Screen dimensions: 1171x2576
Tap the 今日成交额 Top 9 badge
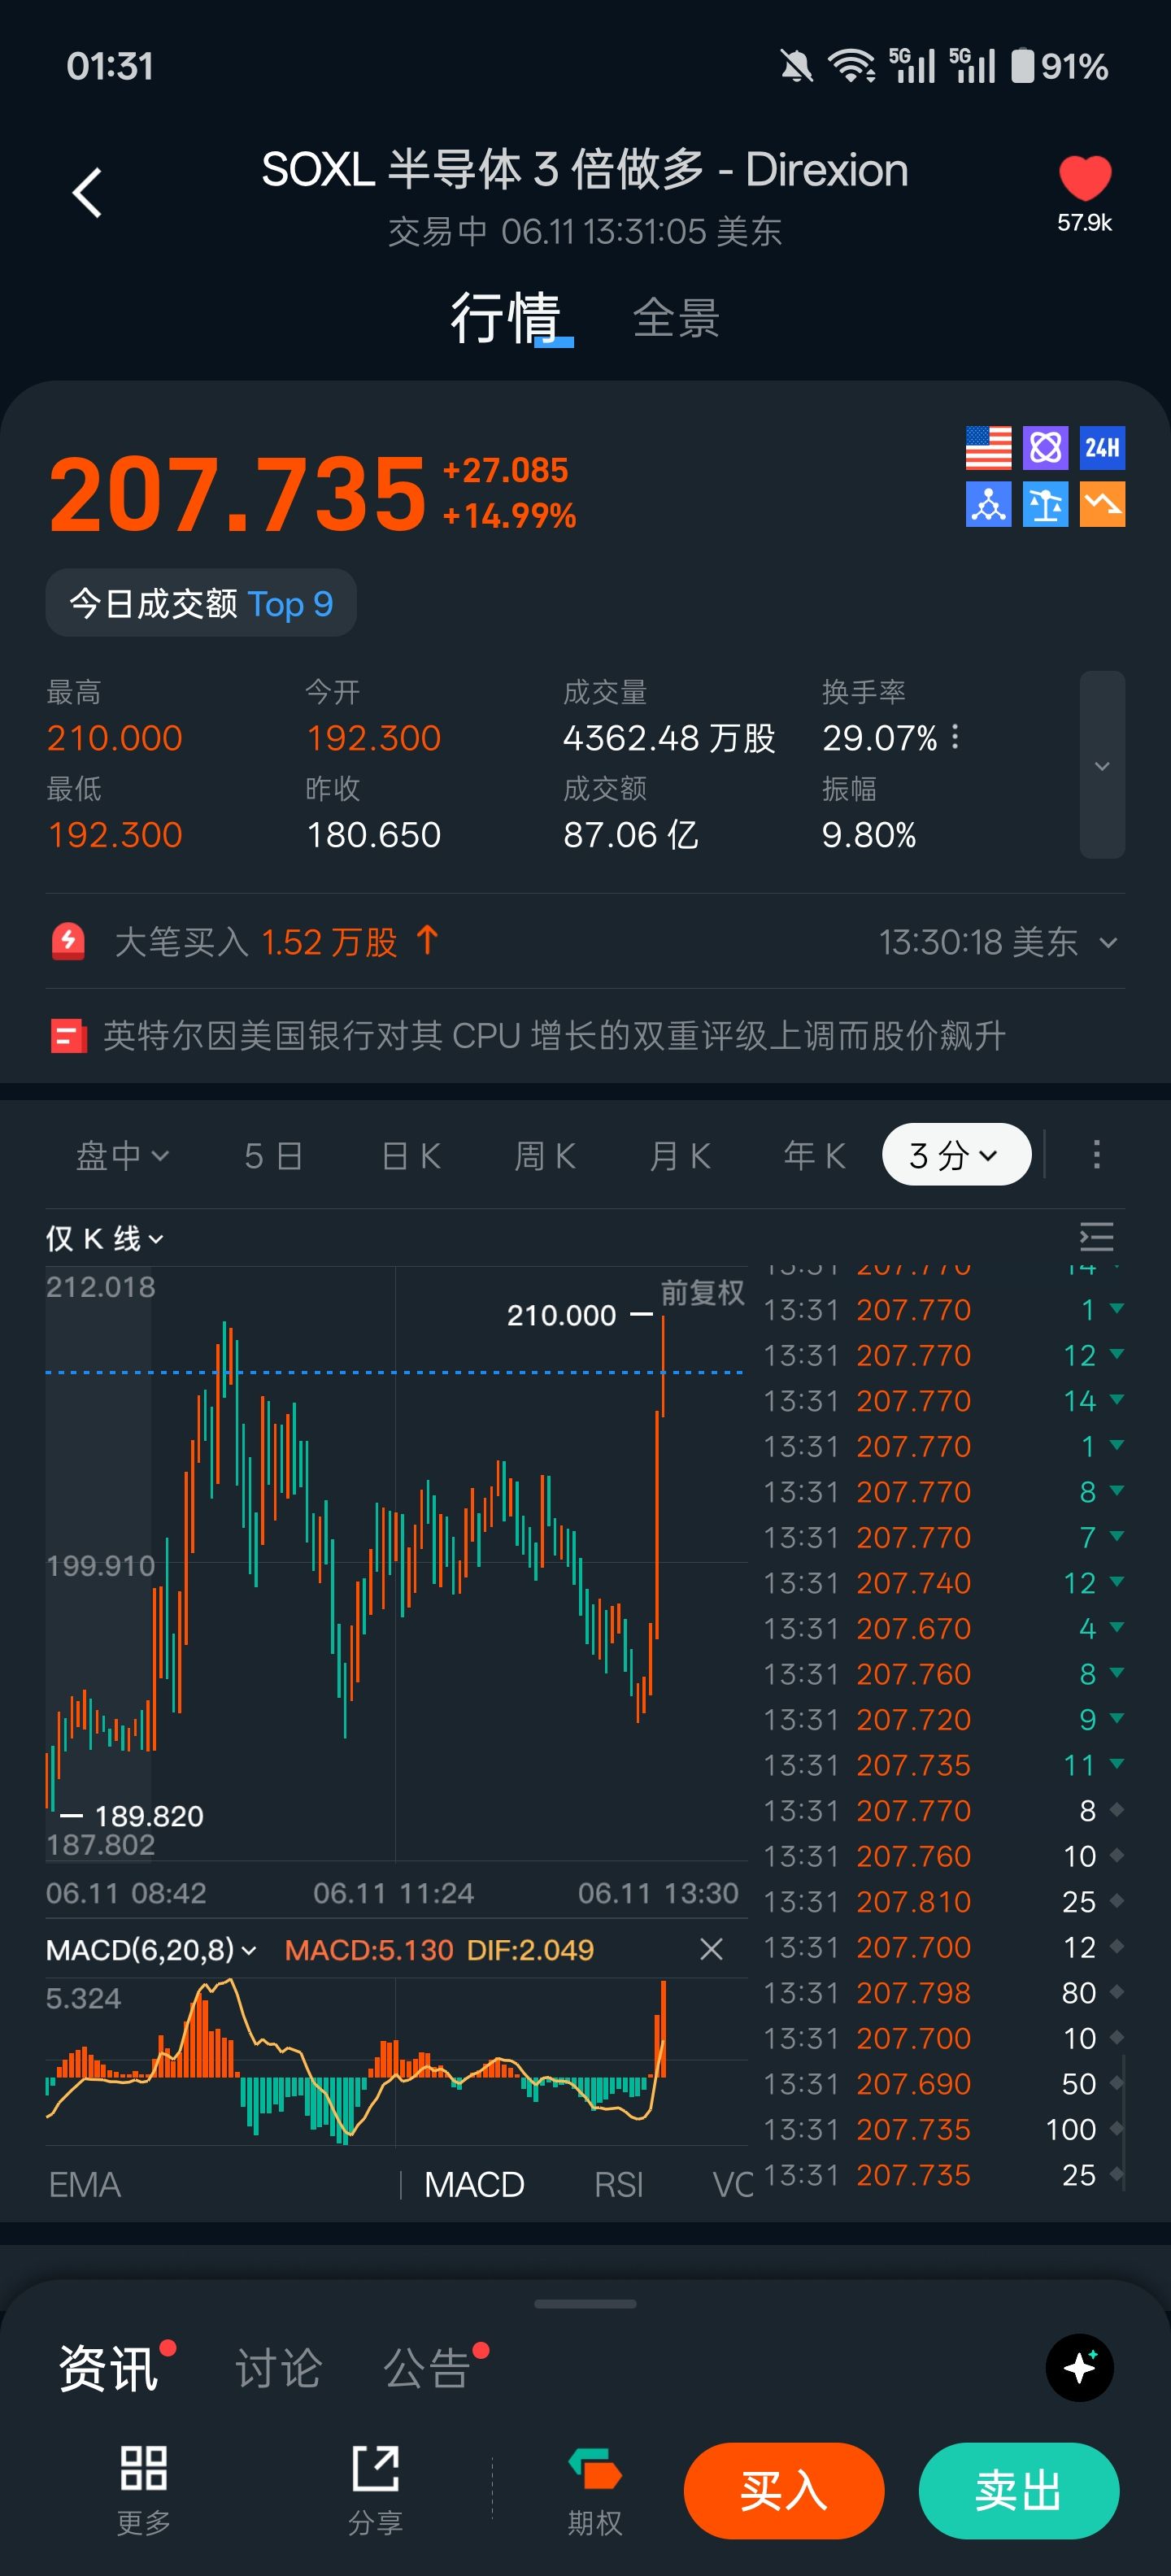(x=201, y=603)
